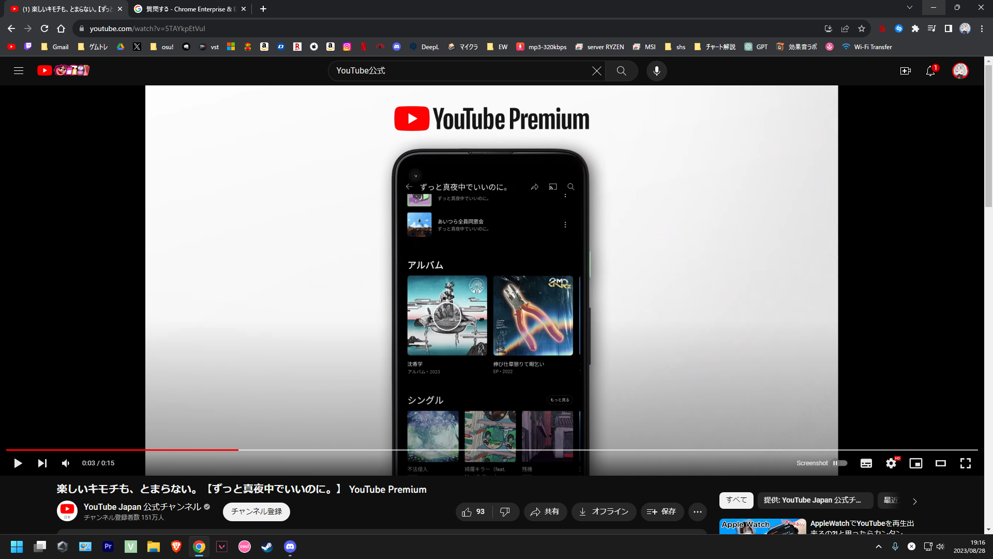
Task: Open a new browser tab
Action: pos(263,9)
